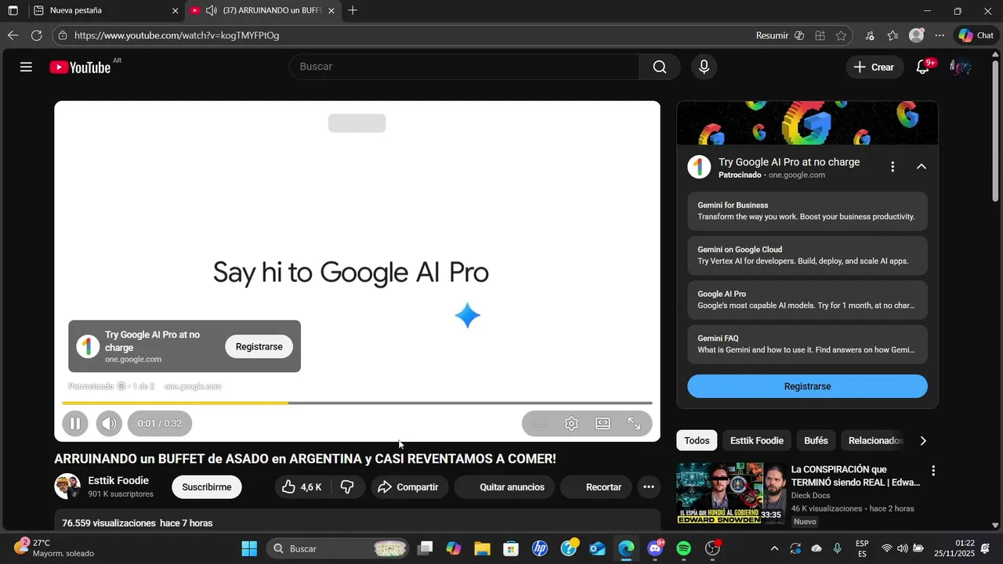Add this page to favorites star
Image resolution: width=1003 pixels, height=564 pixels.
pyautogui.click(x=841, y=35)
